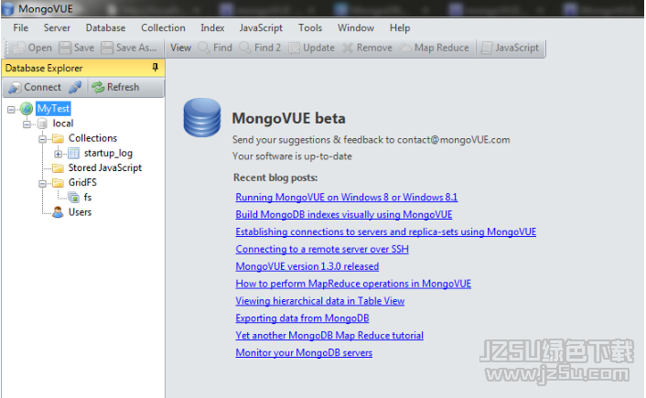Open the Windows 8 or 8.1 blog post
This screenshot has height=398, width=646.
click(347, 198)
